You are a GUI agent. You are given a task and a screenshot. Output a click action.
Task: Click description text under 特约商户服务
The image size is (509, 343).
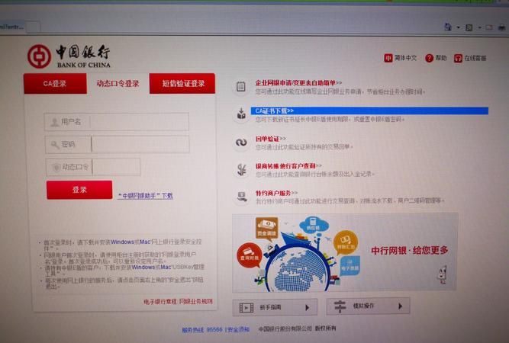tap(350, 201)
